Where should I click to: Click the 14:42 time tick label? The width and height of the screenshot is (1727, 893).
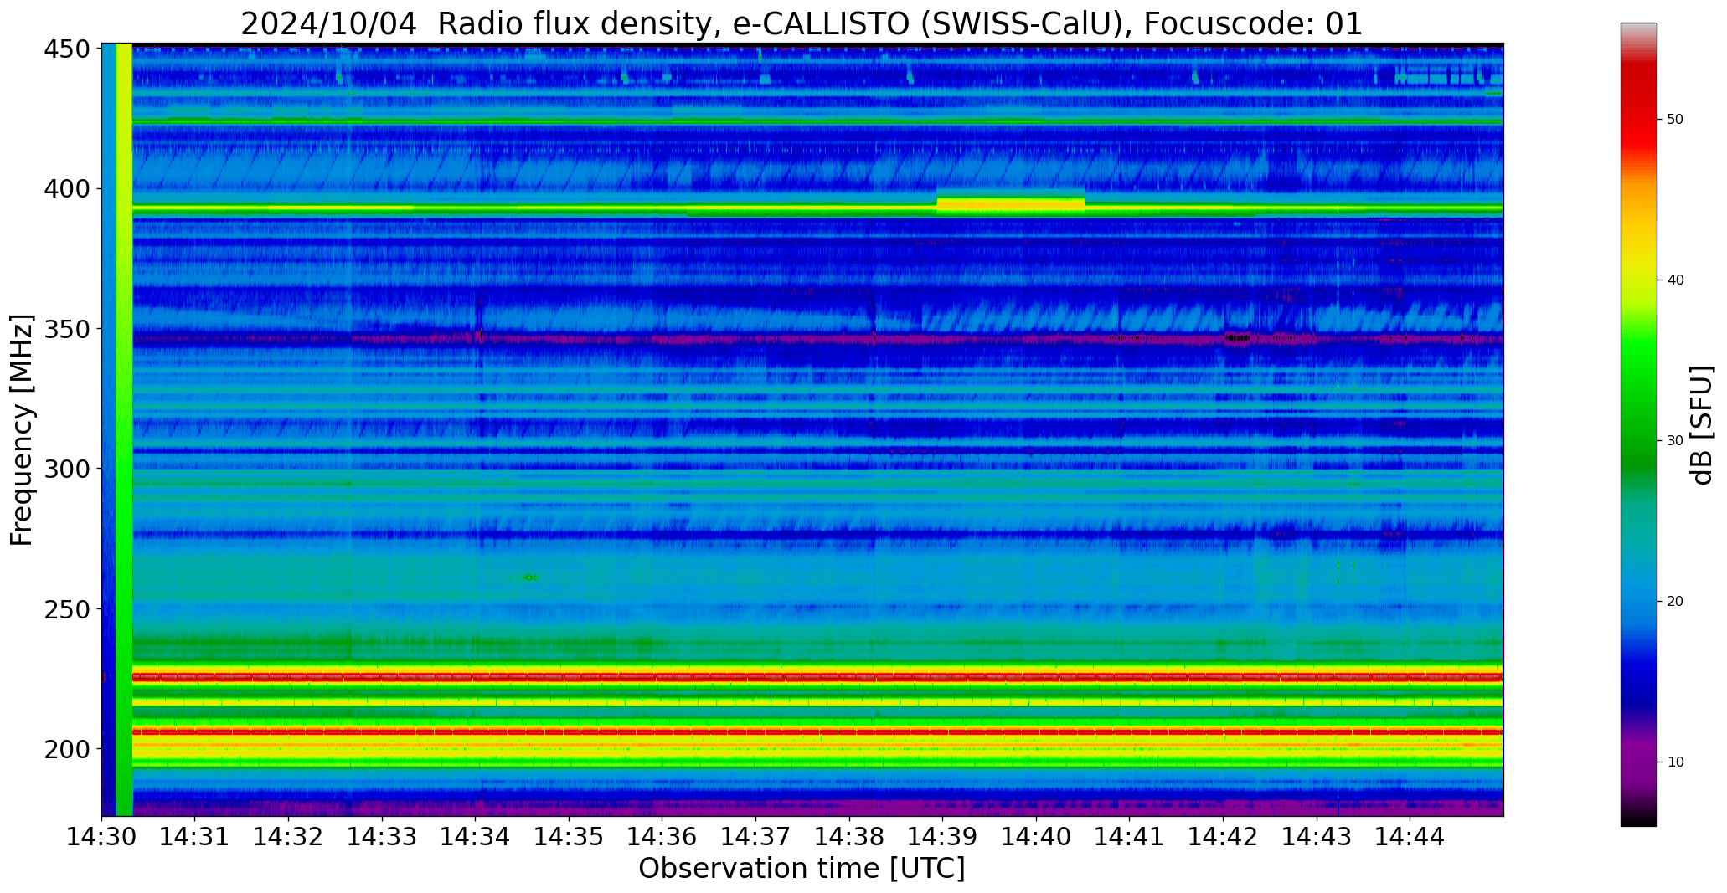click(1223, 836)
